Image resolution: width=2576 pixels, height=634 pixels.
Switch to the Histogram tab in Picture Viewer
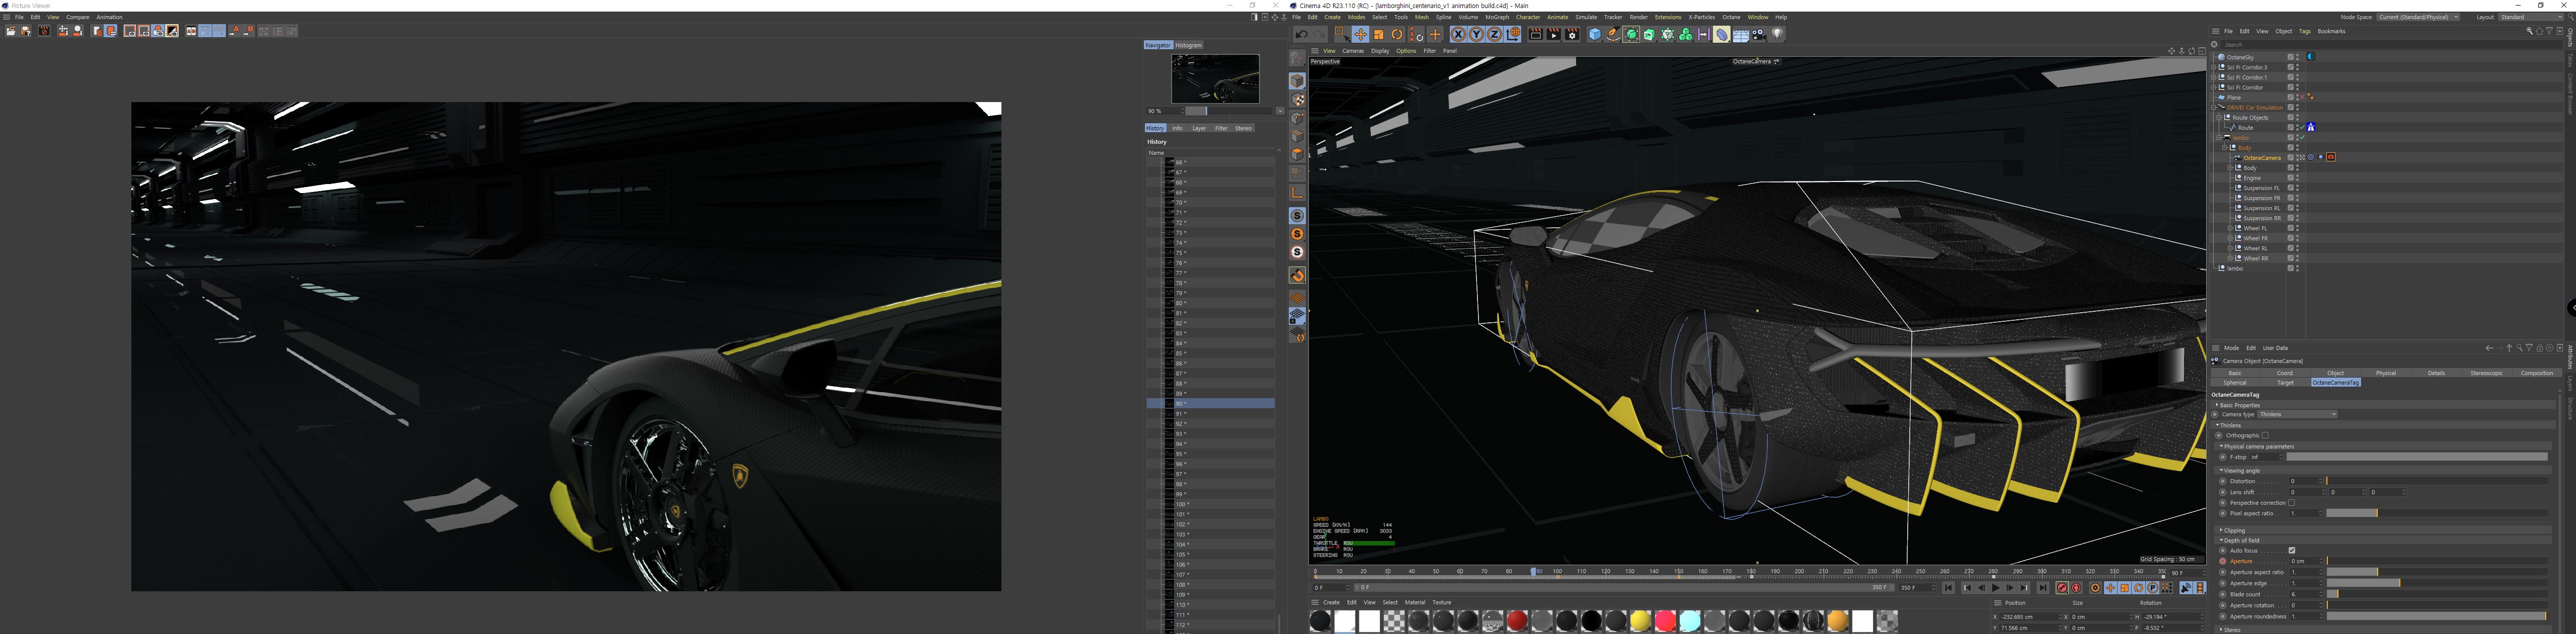click(x=1188, y=45)
